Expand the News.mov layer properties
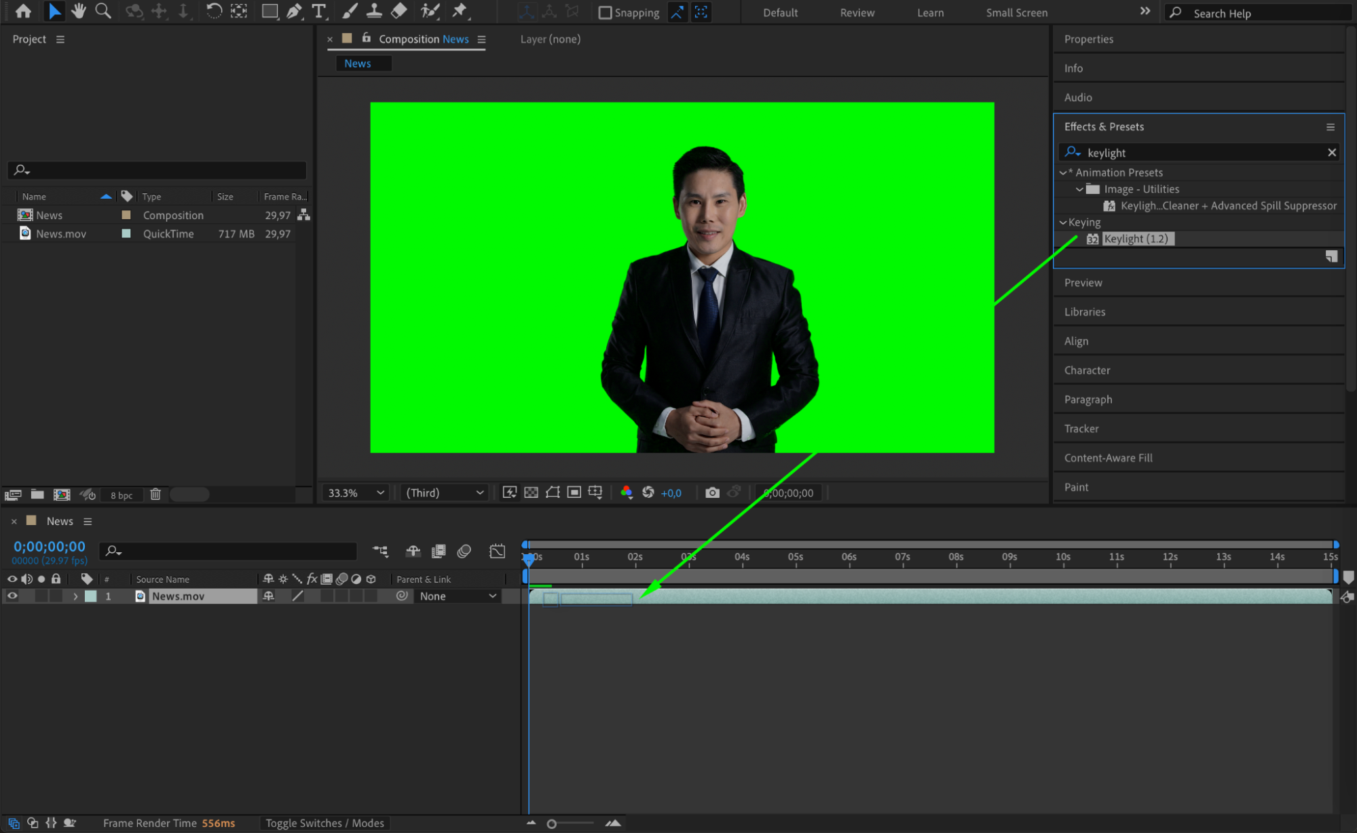This screenshot has width=1357, height=833. [x=75, y=596]
